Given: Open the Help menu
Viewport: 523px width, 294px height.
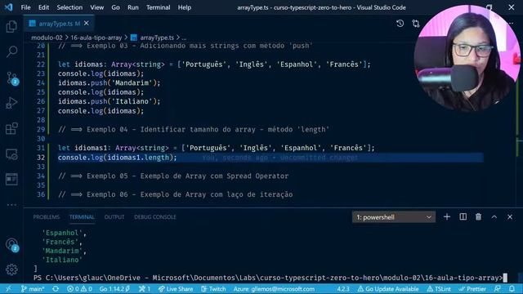Looking at the screenshot, I should point(184,7).
